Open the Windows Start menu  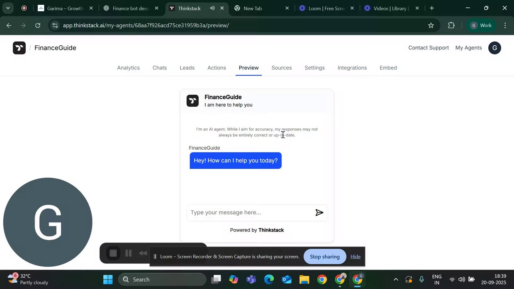click(108, 279)
